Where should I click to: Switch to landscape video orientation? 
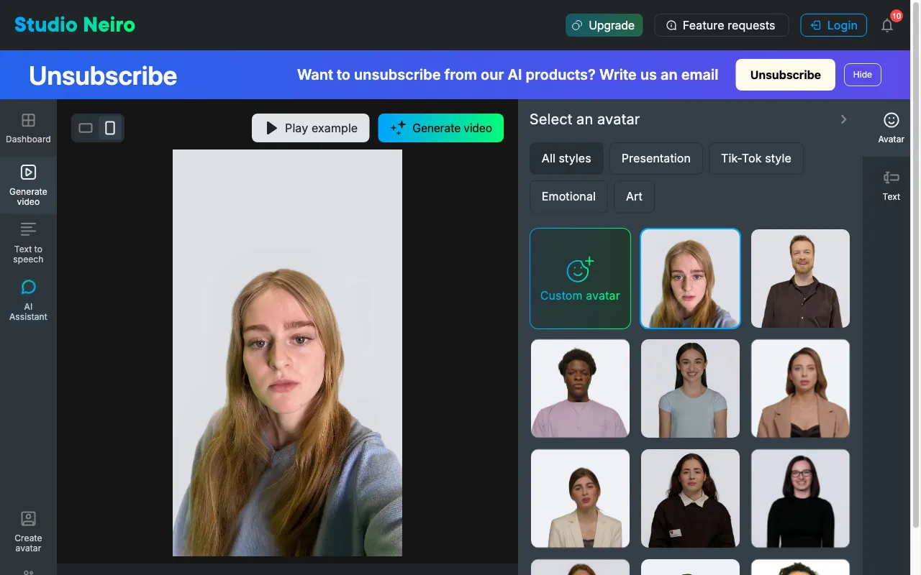[x=86, y=128]
